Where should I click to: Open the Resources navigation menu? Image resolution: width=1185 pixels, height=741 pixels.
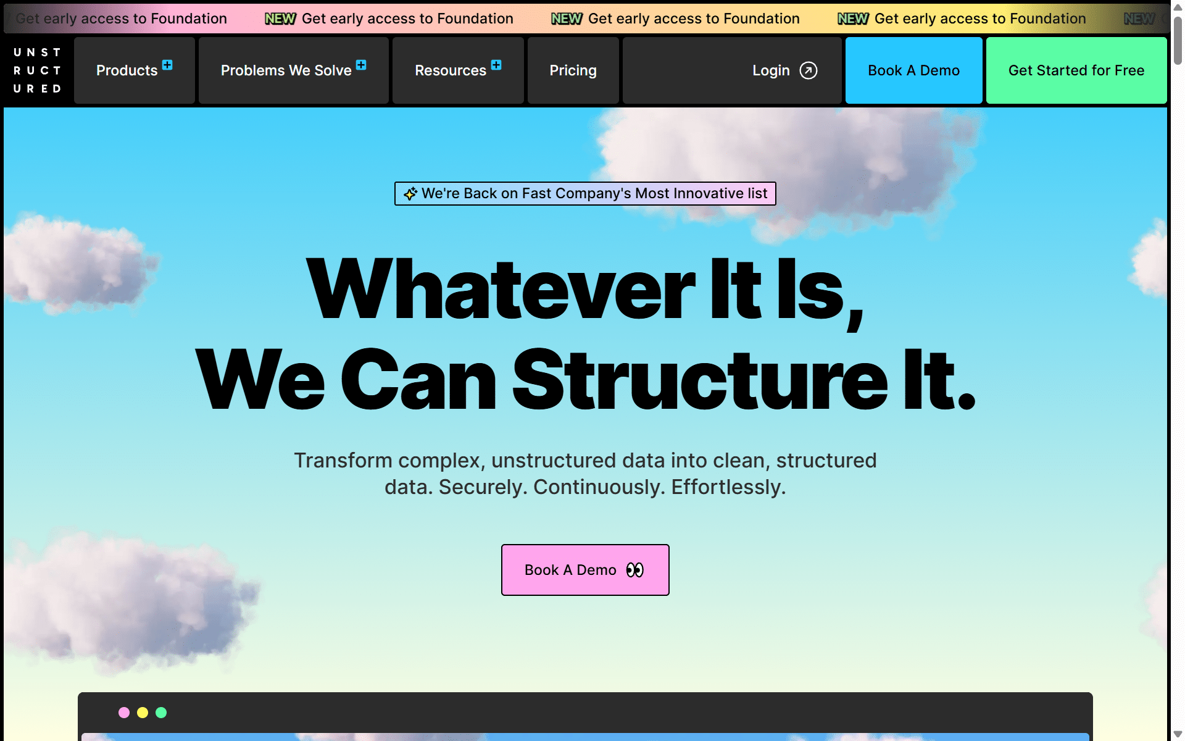click(458, 70)
